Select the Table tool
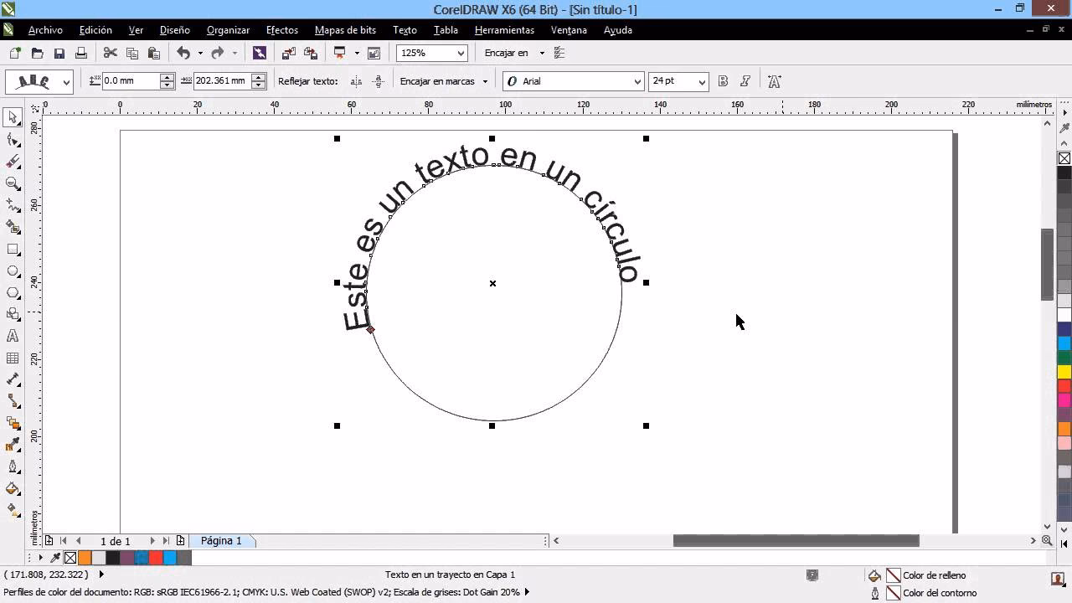 coord(13,359)
